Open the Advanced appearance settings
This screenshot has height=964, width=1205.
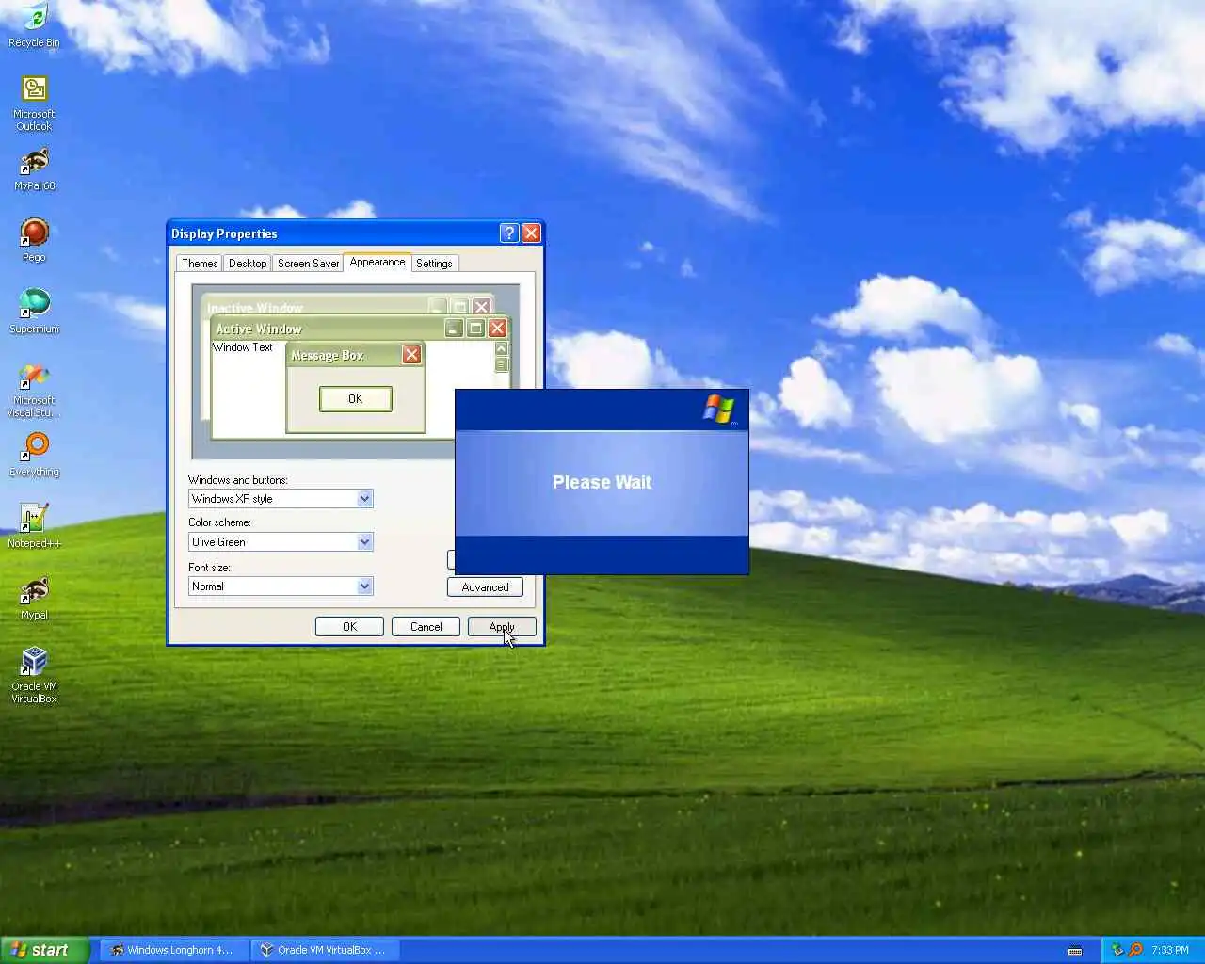485,587
